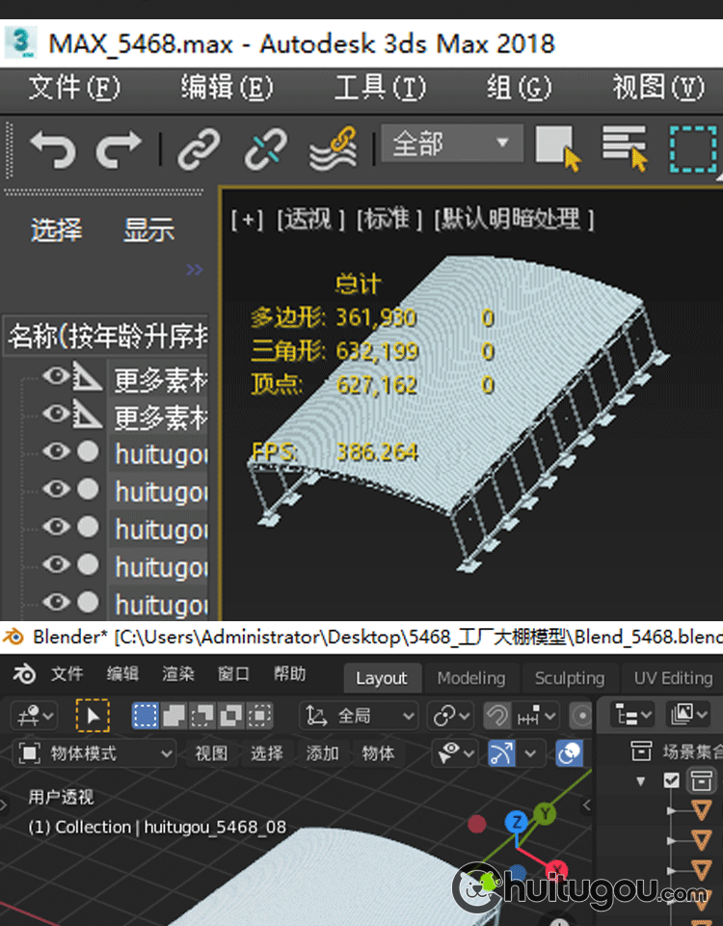Click the 默认明暗处理 shading label
The image size is (723, 926).
pos(514,219)
